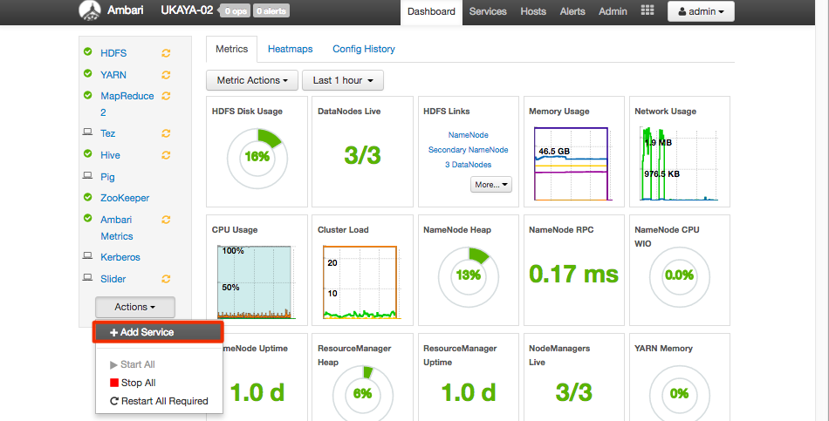Click Hive restart-required refresh icon
Image resolution: width=829 pixels, height=421 pixels.
[166, 155]
